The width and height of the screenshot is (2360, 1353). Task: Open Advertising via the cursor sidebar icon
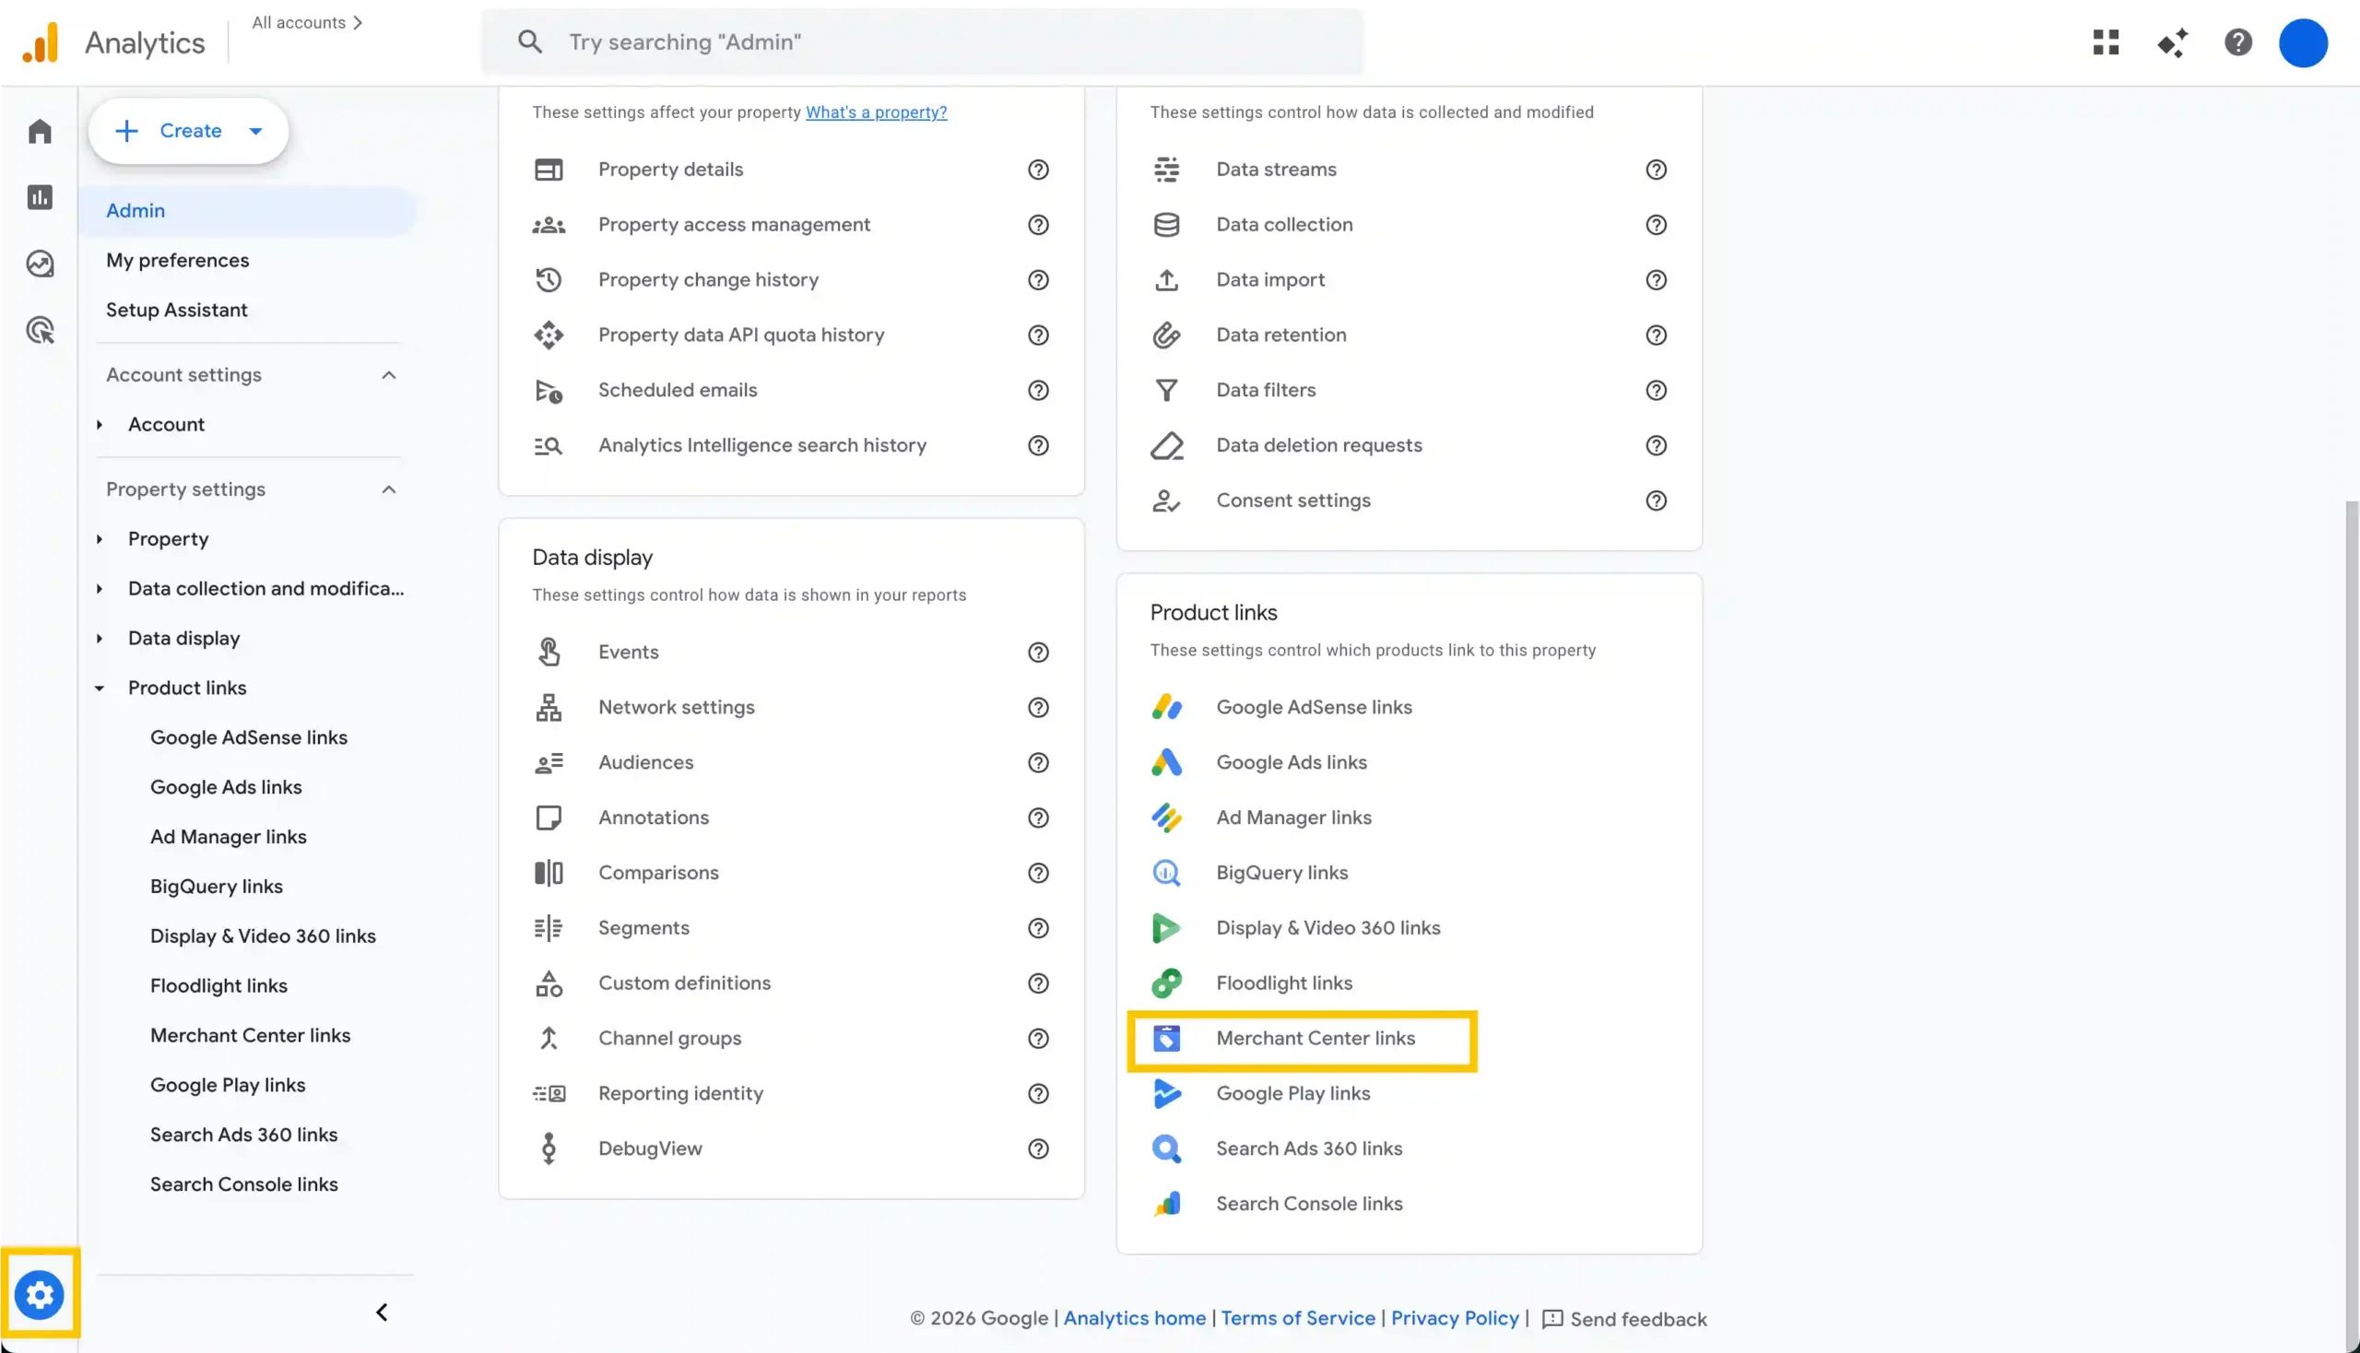(x=39, y=331)
